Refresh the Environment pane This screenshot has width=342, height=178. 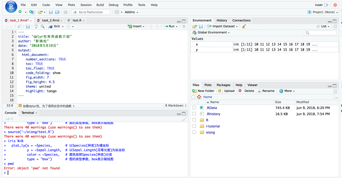(x=335, y=27)
